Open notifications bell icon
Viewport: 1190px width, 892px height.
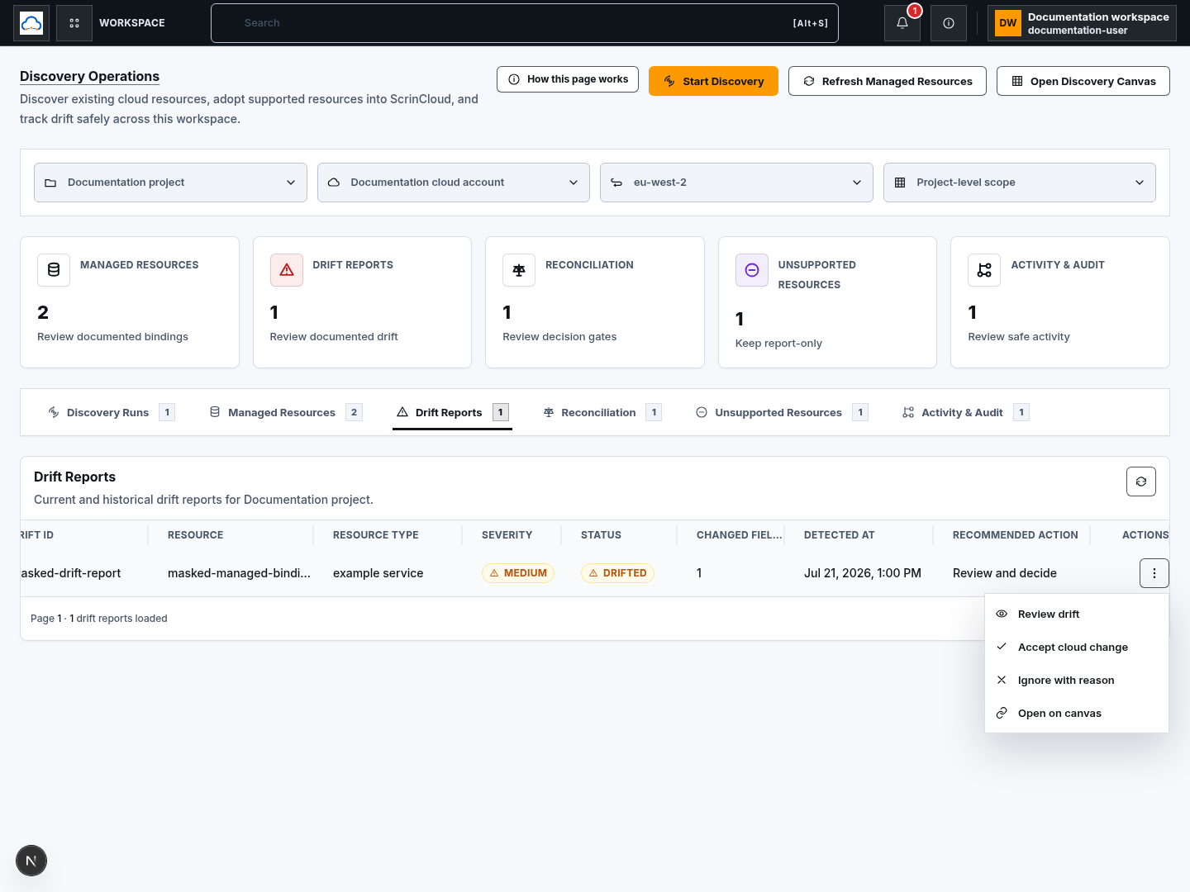click(902, 23)
